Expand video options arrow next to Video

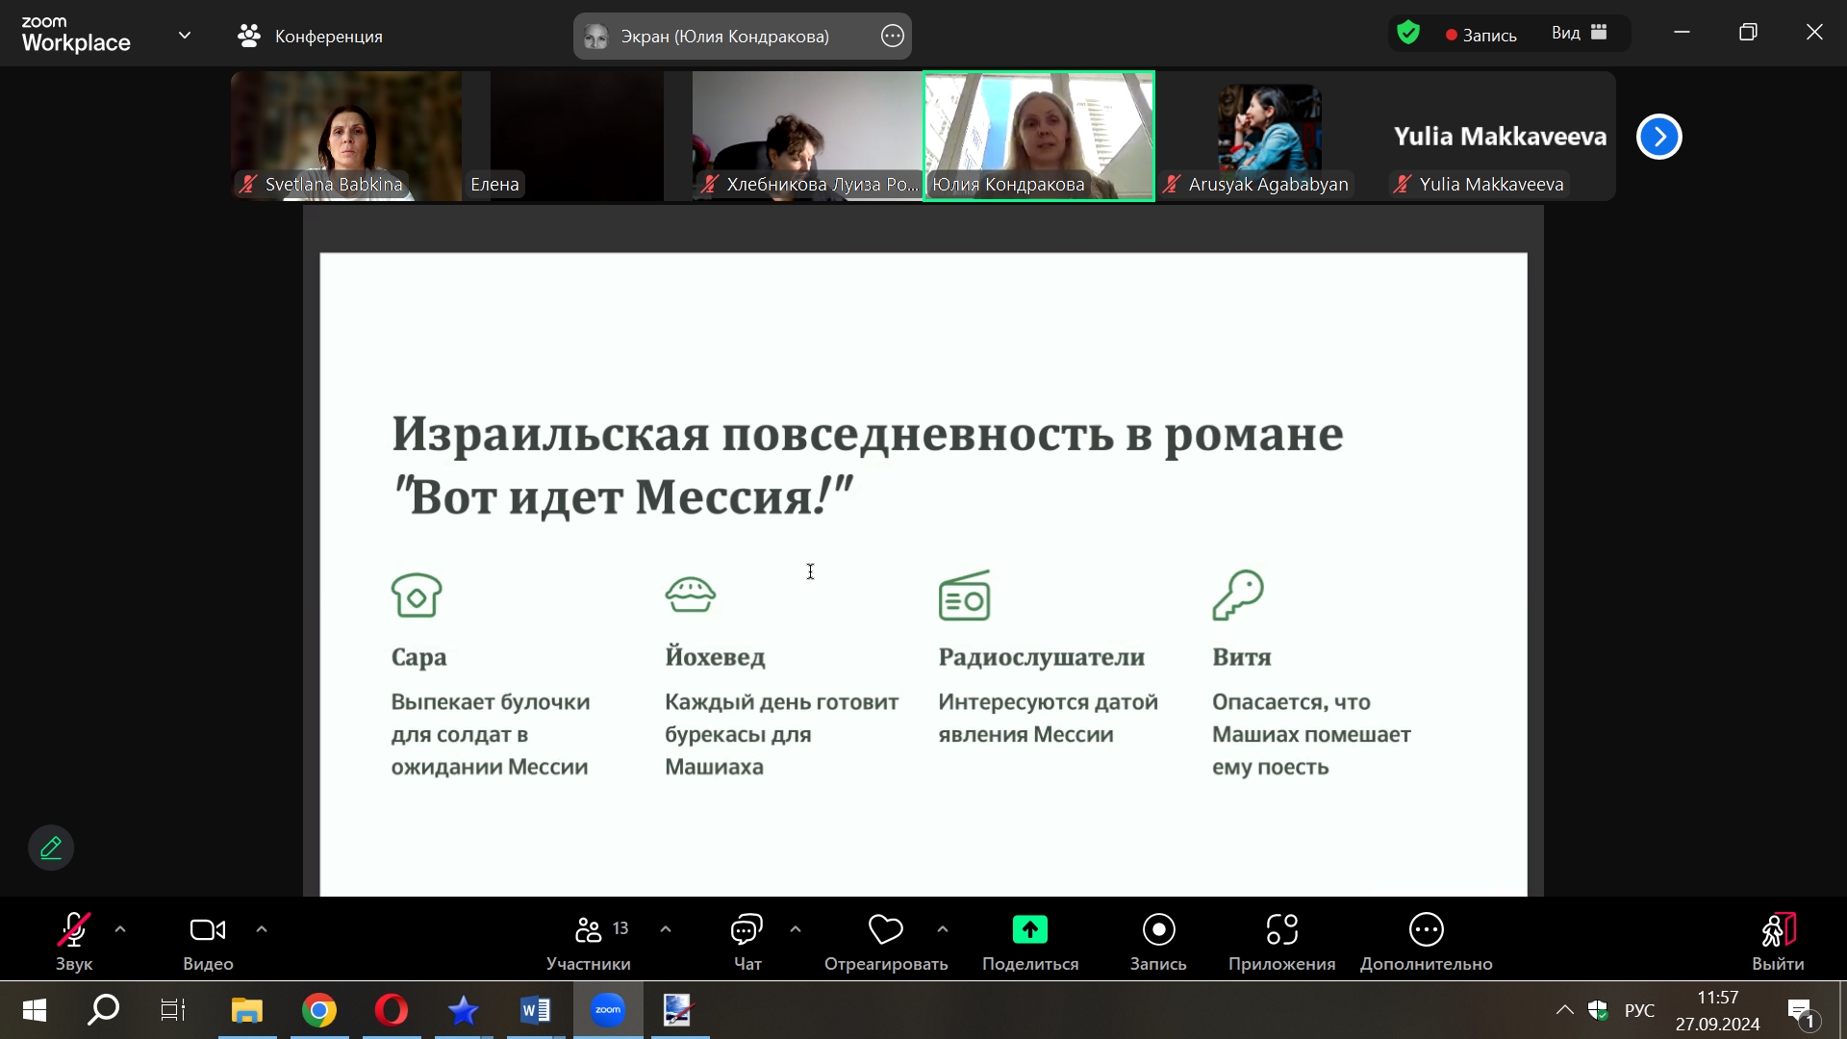point(262,929)
